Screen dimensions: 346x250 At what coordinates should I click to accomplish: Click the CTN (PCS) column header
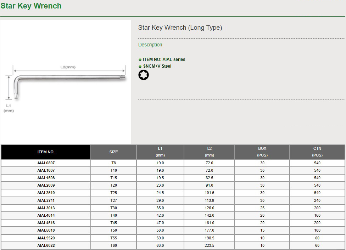(317, 152)
